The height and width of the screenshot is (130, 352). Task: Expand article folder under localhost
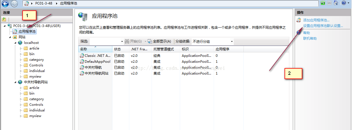coord(21,48)
